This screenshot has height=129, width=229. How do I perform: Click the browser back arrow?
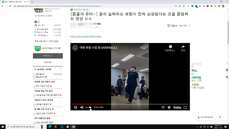(2, 6)
